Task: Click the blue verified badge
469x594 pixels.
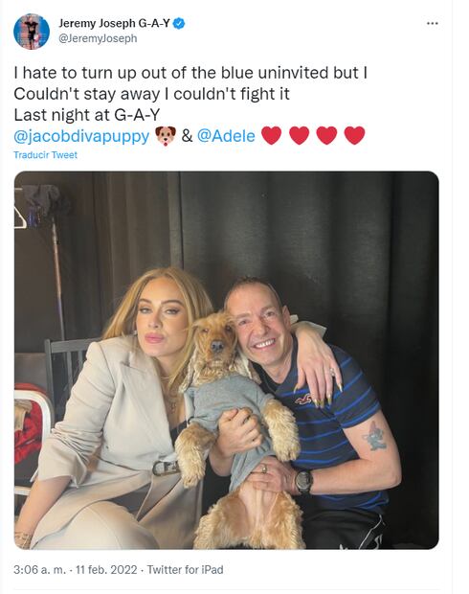Action: pyautogui.click(x=179, y=24)
